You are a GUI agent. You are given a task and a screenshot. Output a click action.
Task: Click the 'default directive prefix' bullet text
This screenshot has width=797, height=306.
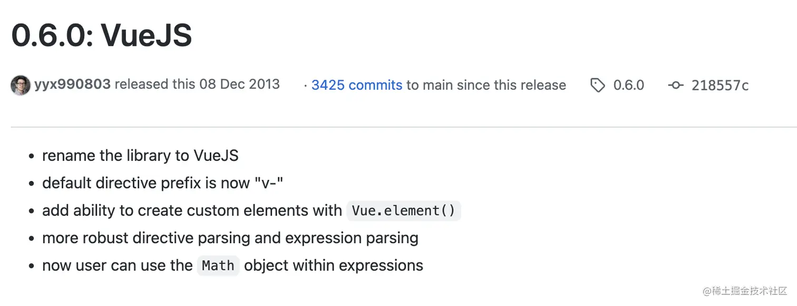tap(163, 183)
